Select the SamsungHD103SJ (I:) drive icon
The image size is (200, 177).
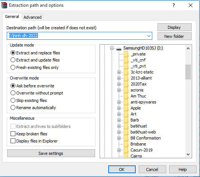[119, 48]
